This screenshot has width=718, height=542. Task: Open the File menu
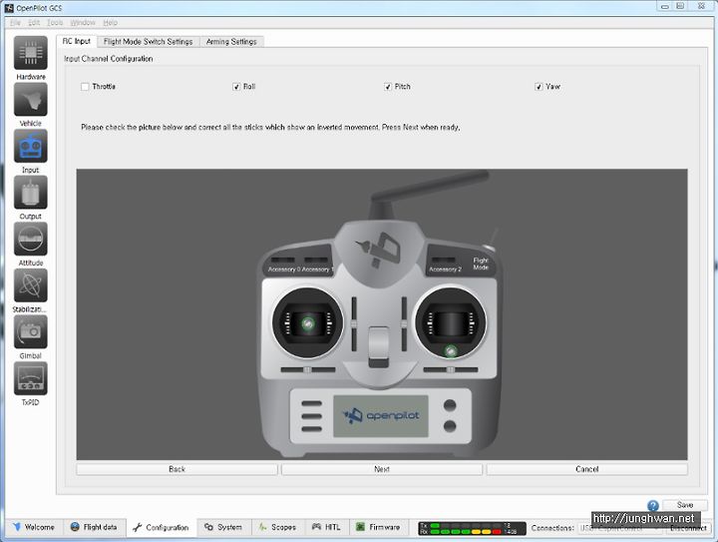[x=15, y=22]
